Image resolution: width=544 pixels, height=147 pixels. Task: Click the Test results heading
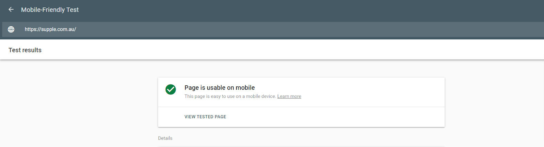pos(25,50)
